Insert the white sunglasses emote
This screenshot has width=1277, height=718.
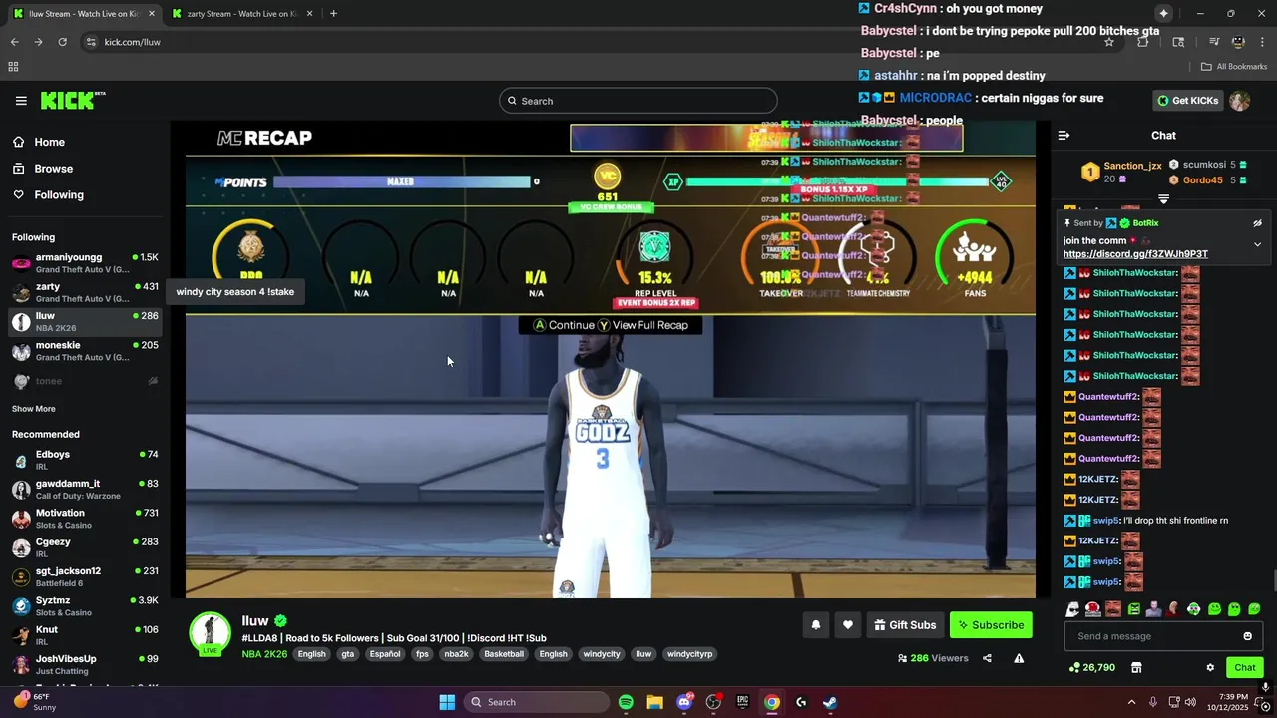pos(1072,609)
